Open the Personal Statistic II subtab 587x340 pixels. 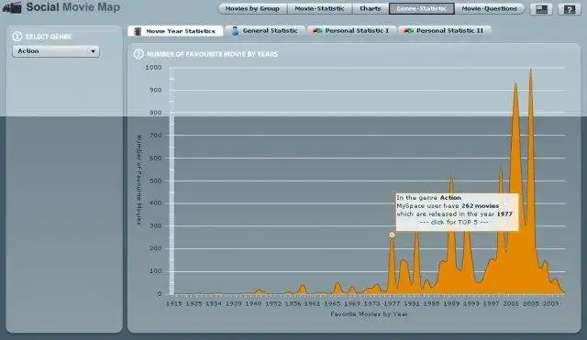[444, 30]
